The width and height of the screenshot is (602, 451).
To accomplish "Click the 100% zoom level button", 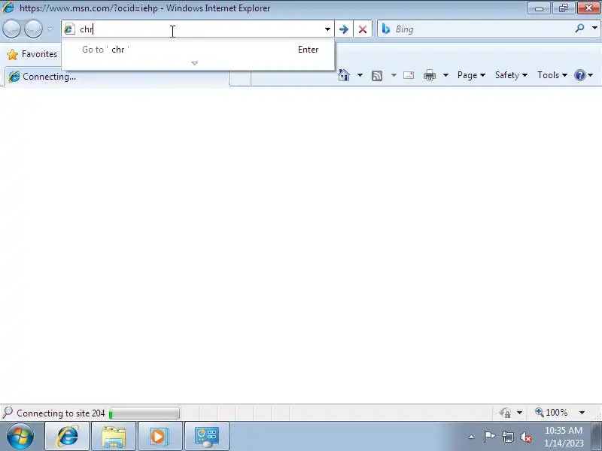I will click(552, 413).
